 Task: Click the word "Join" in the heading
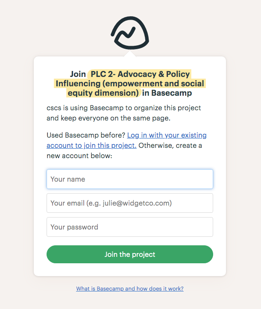tap(78, 74)
